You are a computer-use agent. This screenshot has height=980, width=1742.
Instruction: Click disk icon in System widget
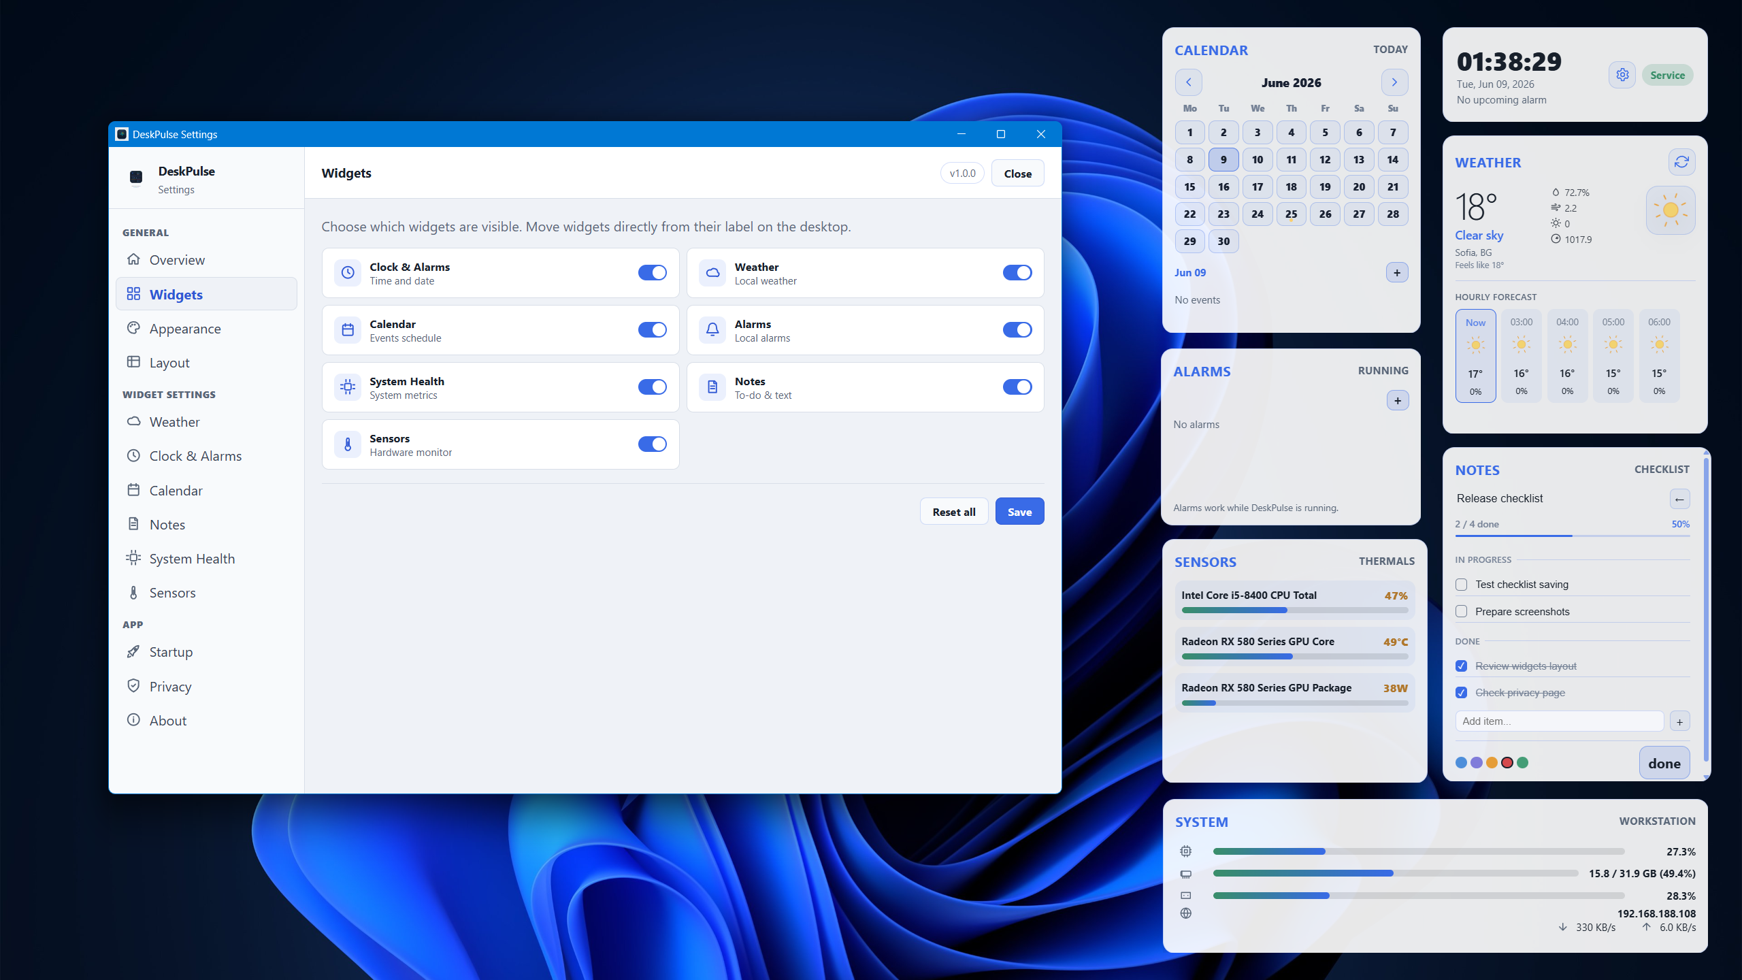coord(1186,896)
